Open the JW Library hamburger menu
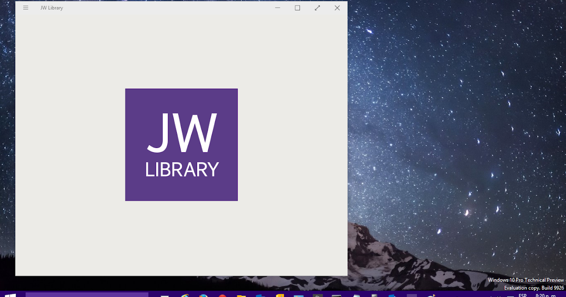The width and height of the screenshot is (566, 297). coord(25,8)
